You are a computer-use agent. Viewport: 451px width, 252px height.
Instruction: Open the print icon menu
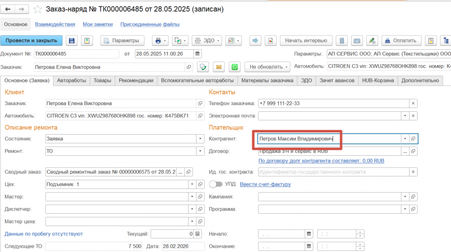[160, 40]
